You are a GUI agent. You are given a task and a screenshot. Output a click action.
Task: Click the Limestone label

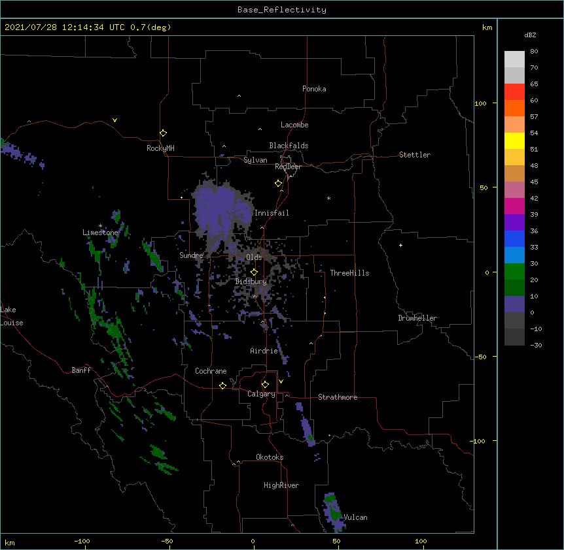click(x=100, y=233)
